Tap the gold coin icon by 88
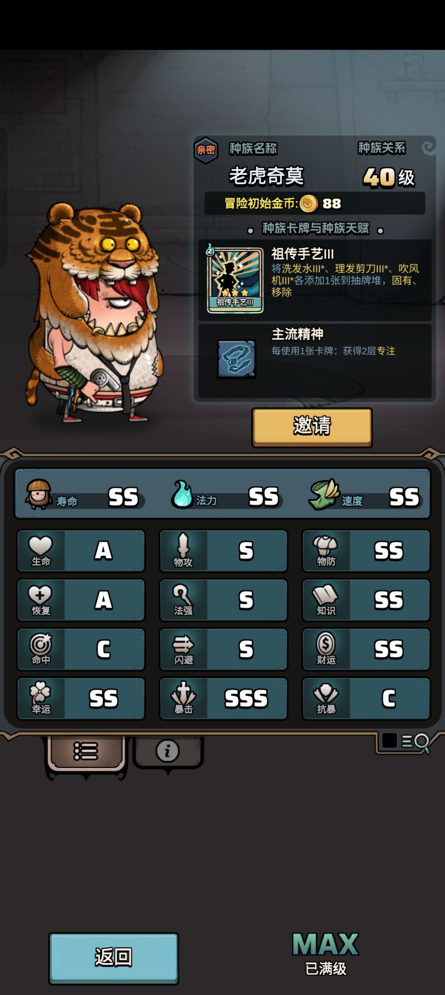445x995 pixels. tap(309, 204)
